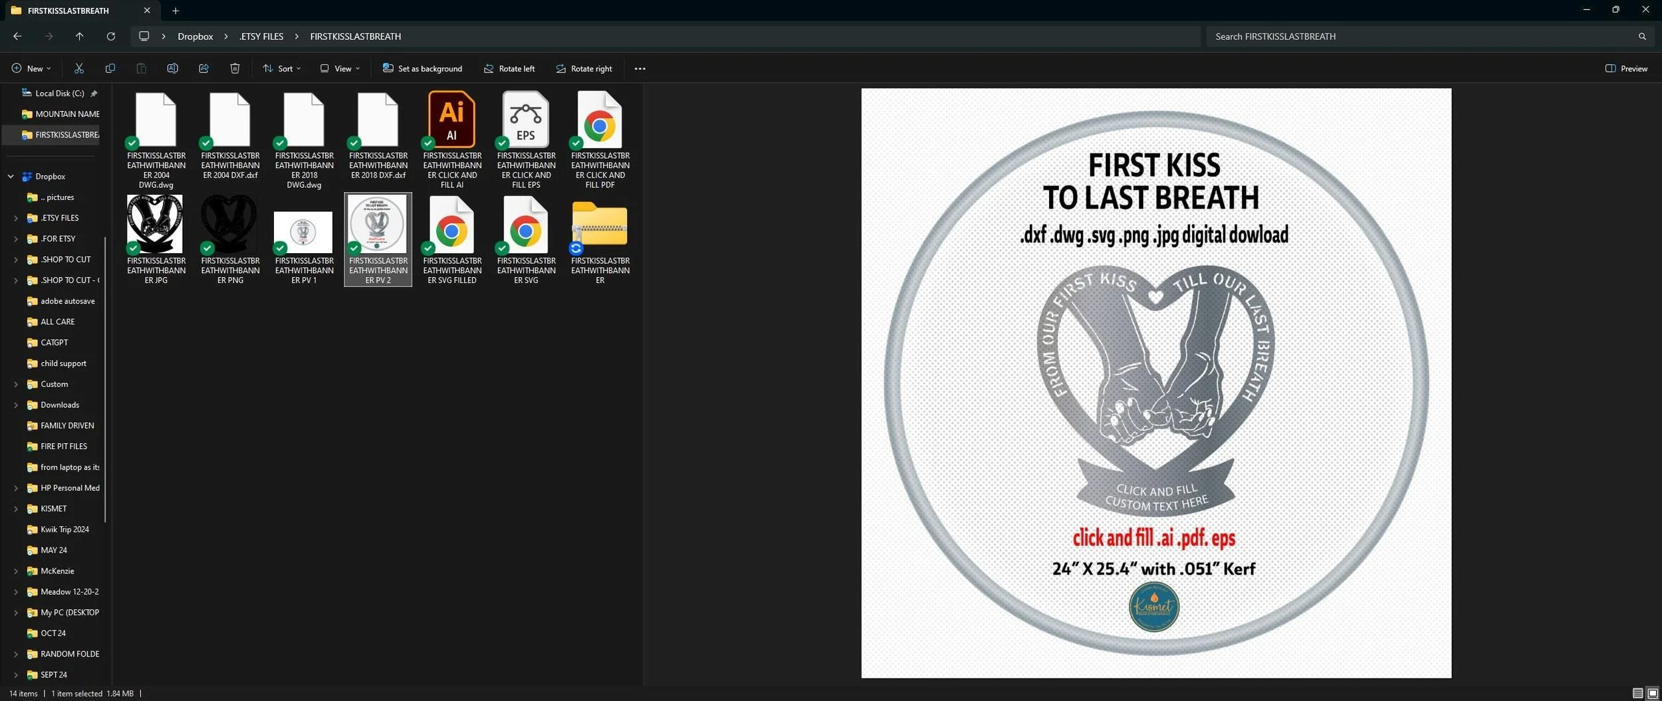Image resolution: width=1662 pixels, height=701 pixels.
Task: Select the BANNER SVG Chrome file
Action: tap(526, 240)
